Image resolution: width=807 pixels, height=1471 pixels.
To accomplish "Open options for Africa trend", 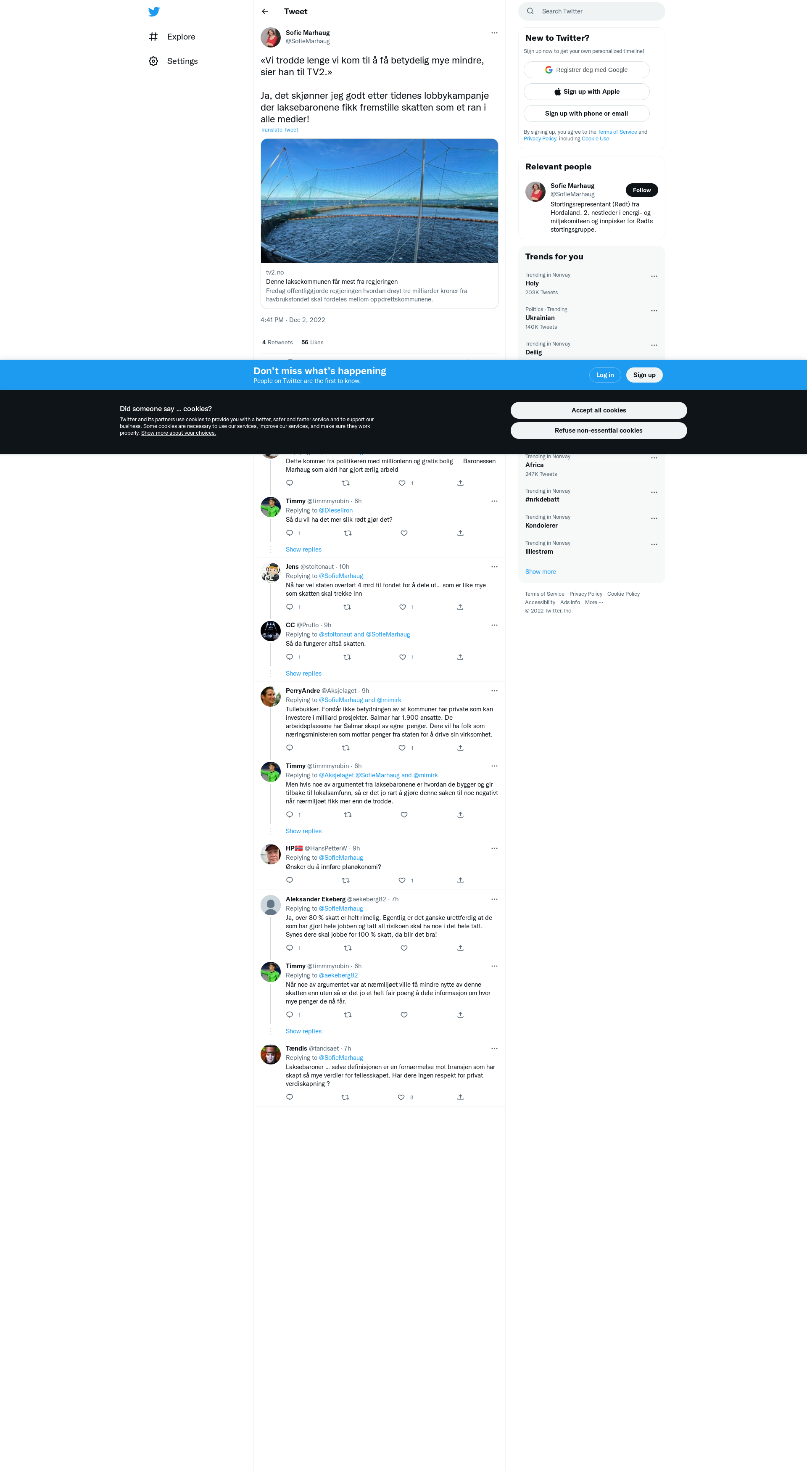I will coord(654,458).
